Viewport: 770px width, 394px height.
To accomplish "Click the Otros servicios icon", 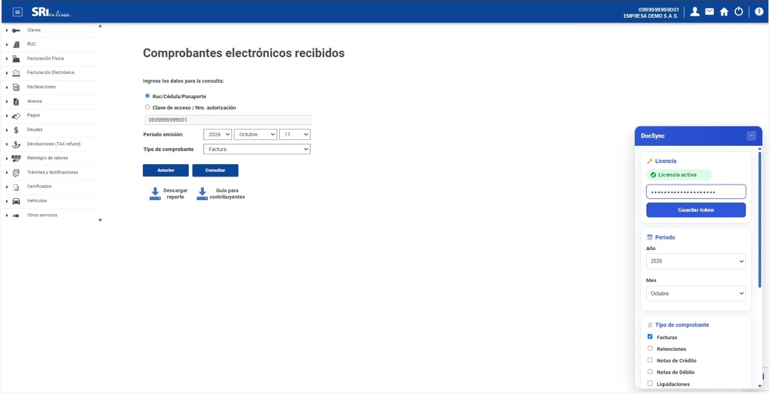I will tap(16, 216).
